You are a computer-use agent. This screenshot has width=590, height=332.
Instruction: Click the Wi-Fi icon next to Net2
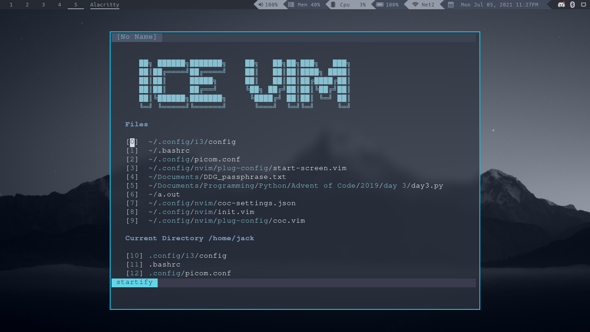(415, 5)
